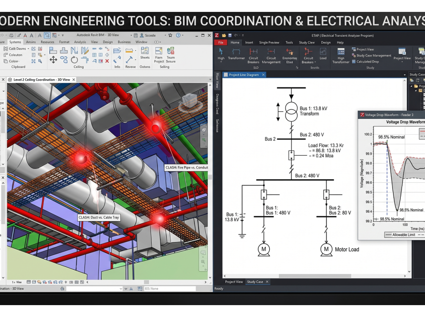This screenshot has height=317, width=425.
Task: Click the Move-style tool with pipe elbow in Revit Ceiling panel
Action: tap(85, 60)
